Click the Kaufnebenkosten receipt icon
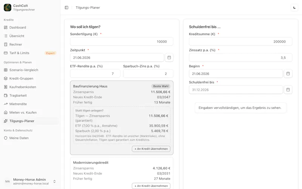 (x=6, y=87)
